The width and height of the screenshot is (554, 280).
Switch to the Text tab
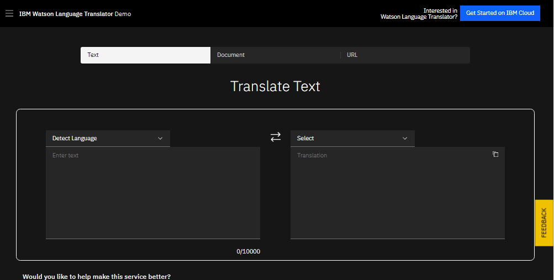point(146,55)
